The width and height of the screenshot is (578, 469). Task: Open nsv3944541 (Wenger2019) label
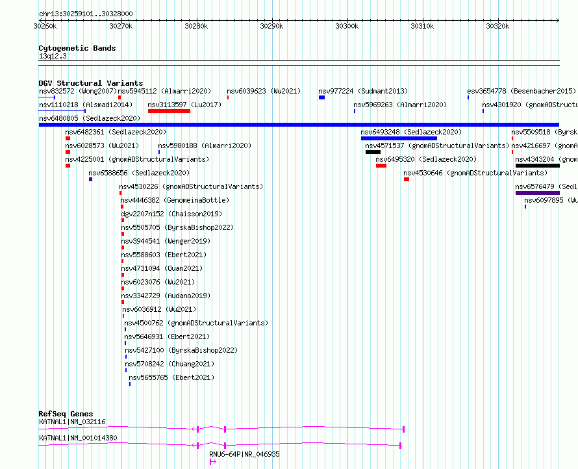[x=166, y=241]
